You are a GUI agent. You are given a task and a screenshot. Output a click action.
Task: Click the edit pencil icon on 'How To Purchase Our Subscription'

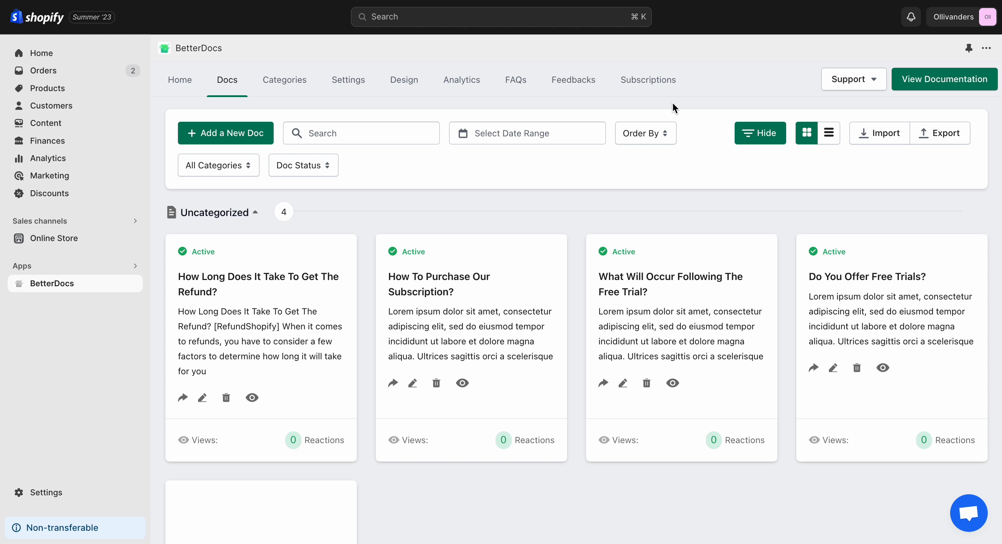[x=414, y=383]
